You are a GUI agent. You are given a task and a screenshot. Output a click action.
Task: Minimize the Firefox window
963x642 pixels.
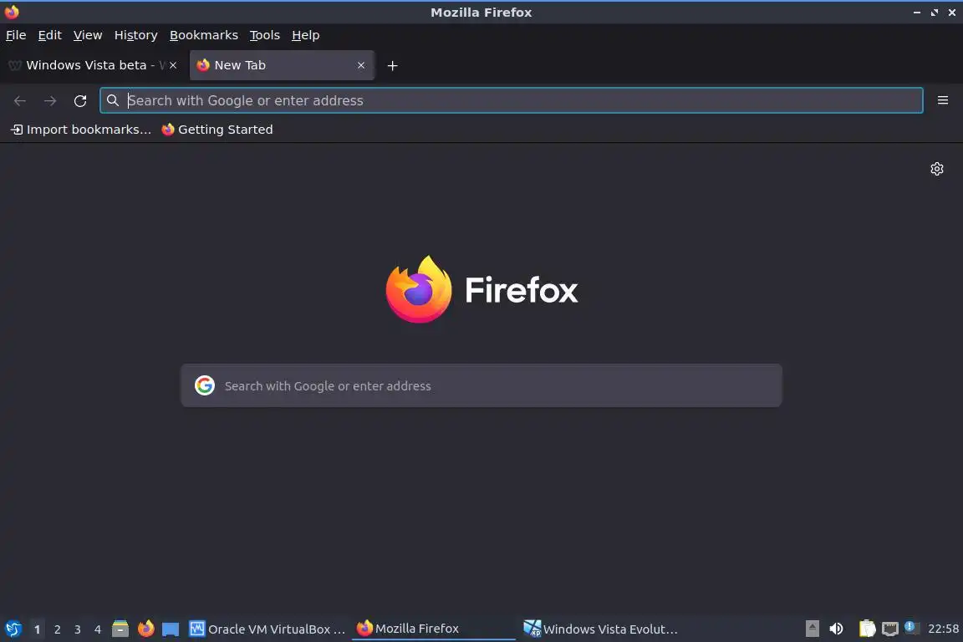(x=916, y=13)
